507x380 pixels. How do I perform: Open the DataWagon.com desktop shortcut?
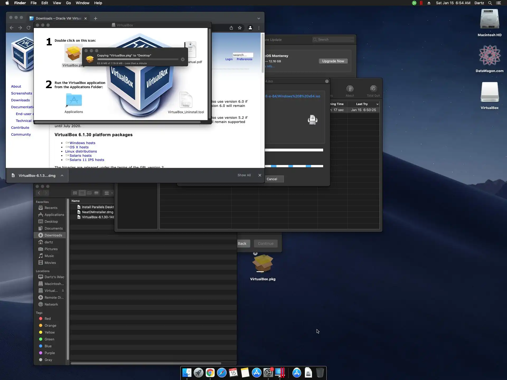click(x=490, y=56)
